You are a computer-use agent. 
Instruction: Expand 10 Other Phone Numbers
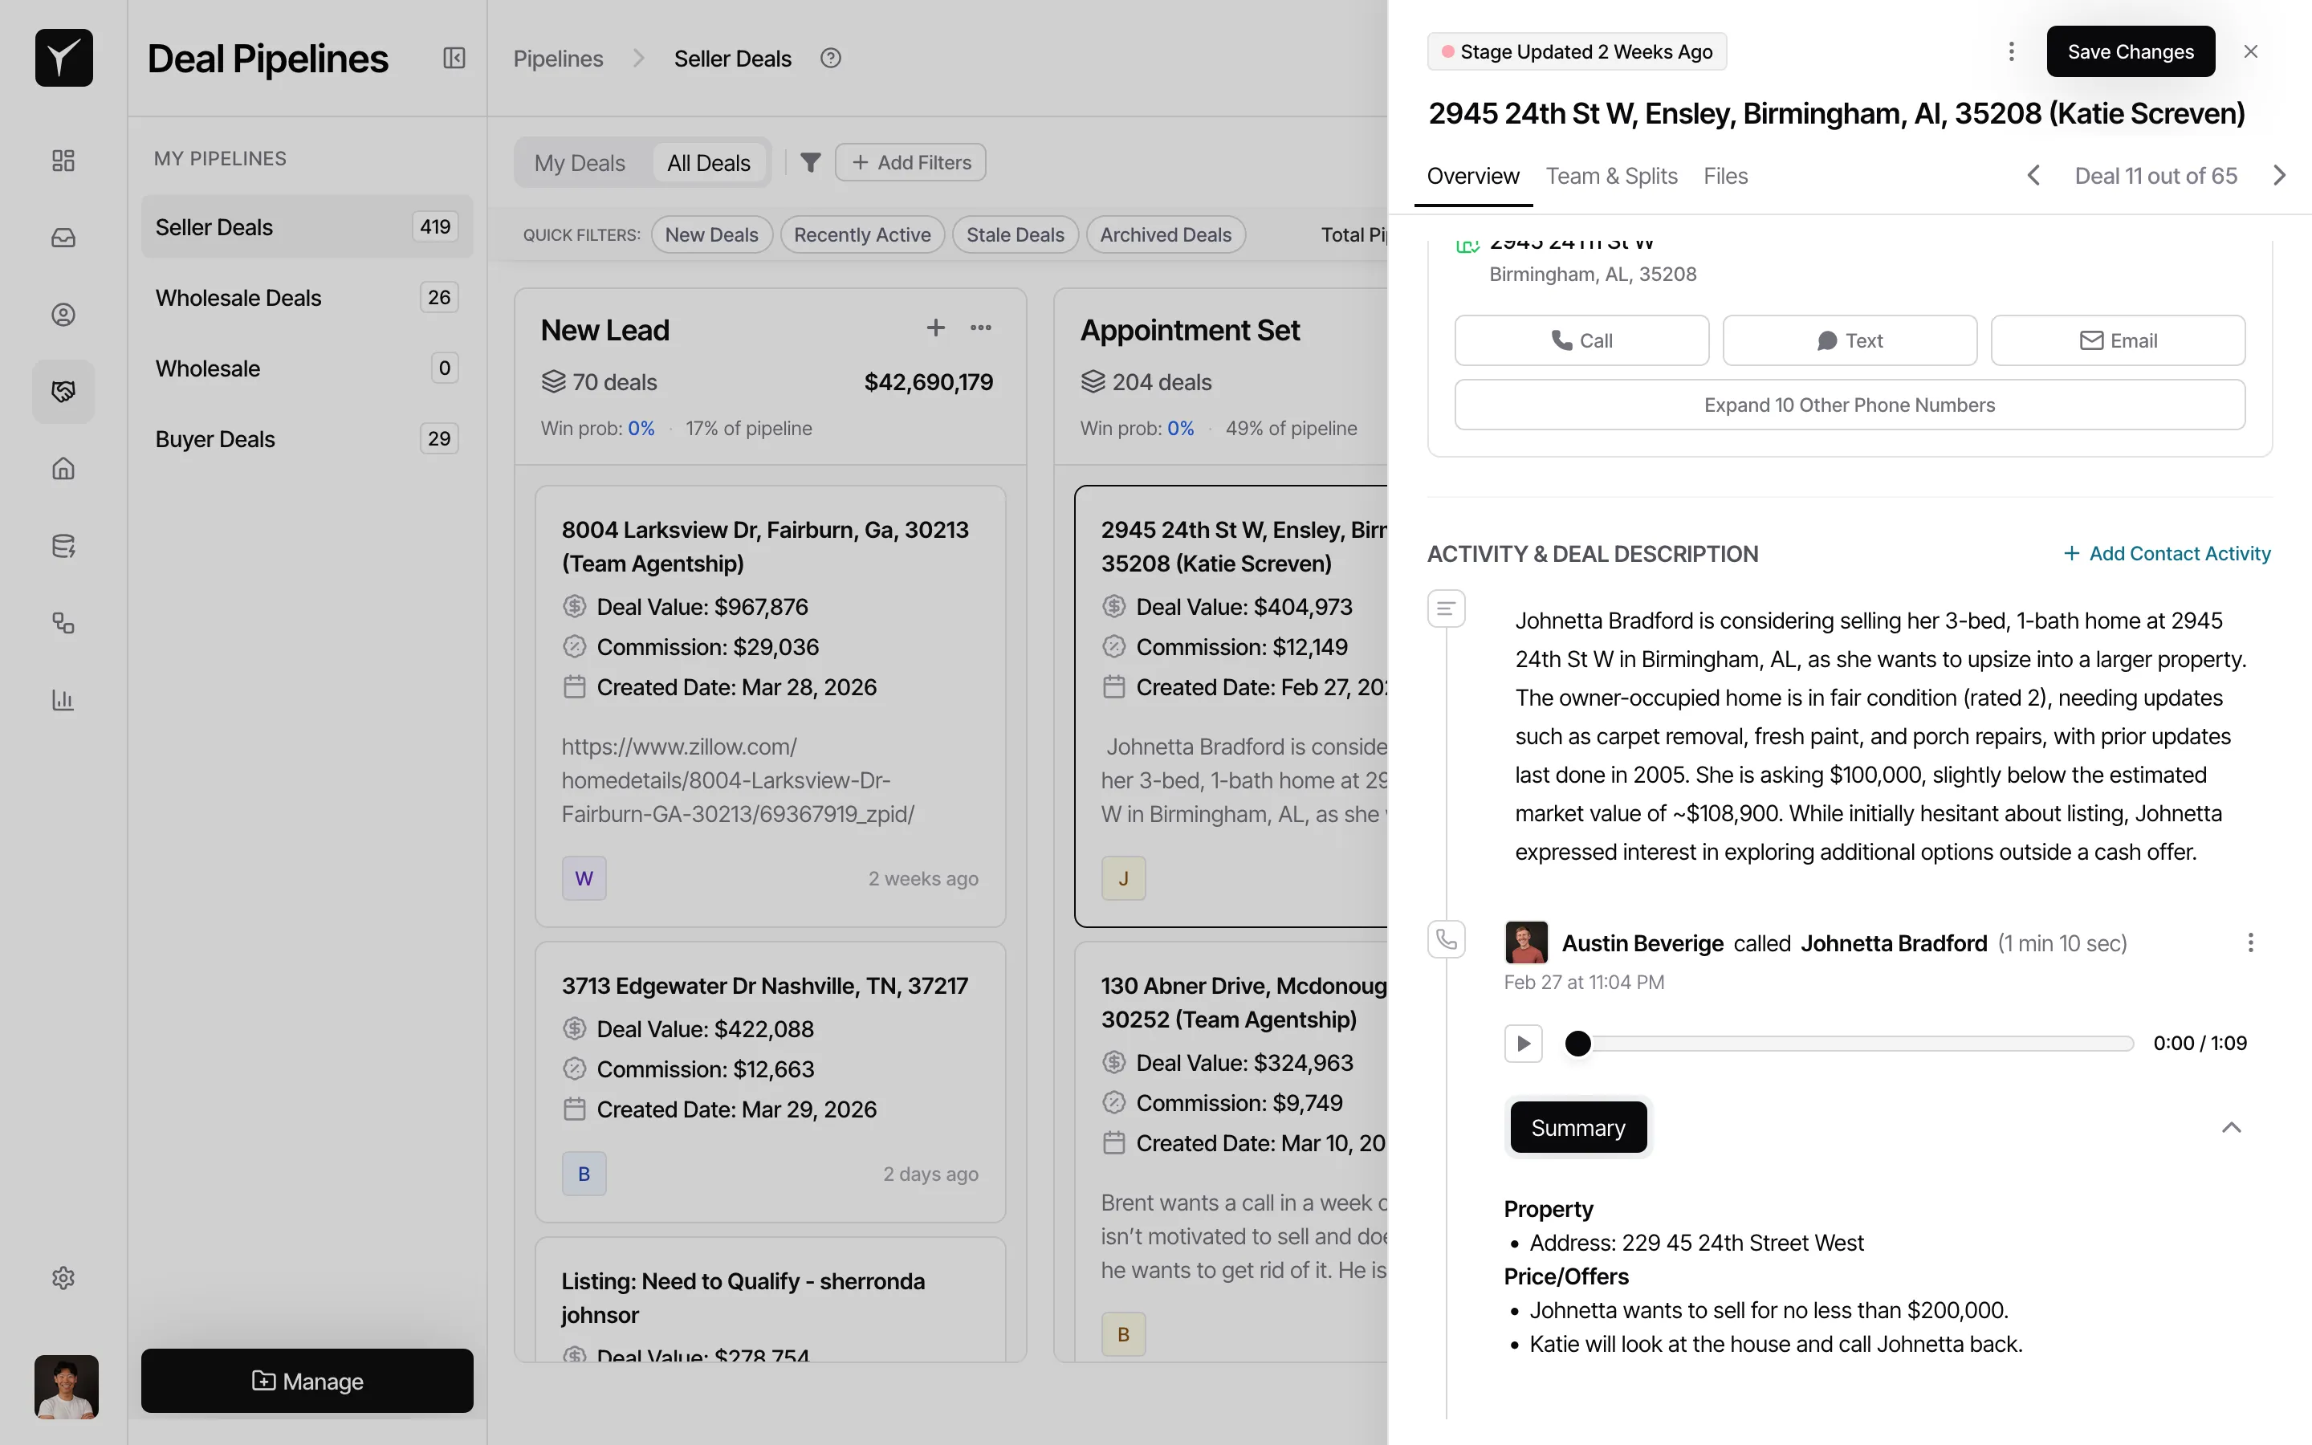click(1849, 405)
